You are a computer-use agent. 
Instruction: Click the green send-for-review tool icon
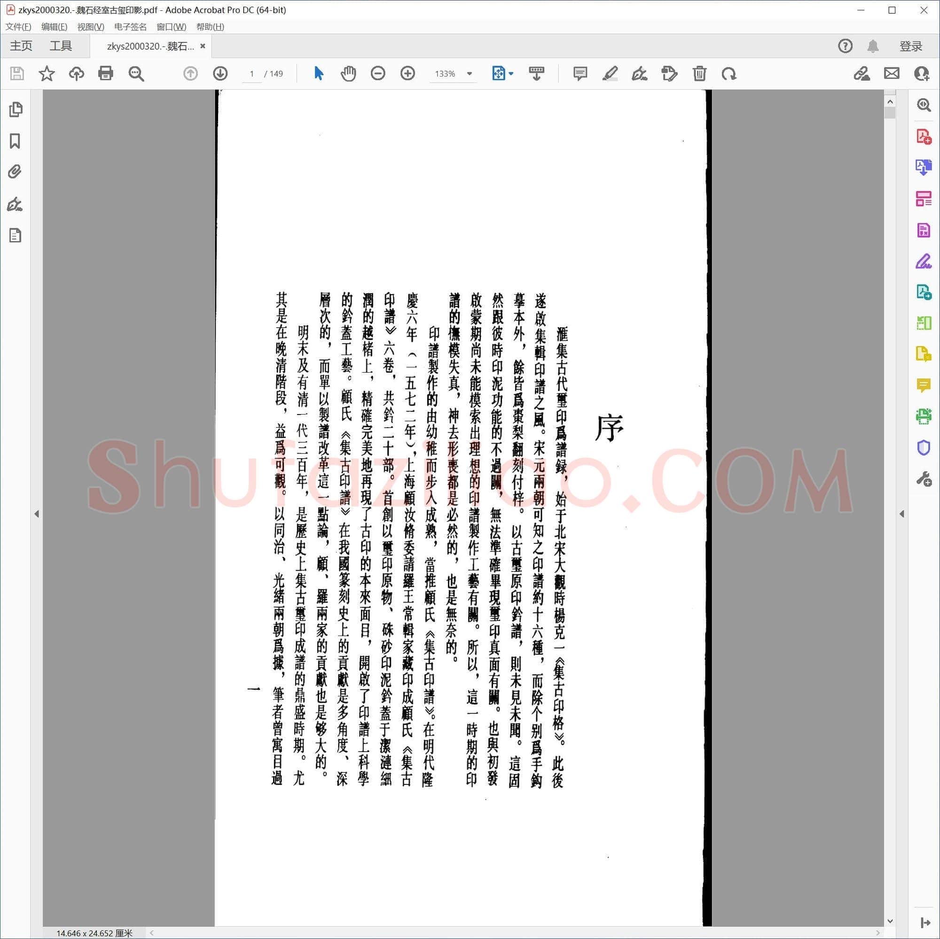[924, 292]
